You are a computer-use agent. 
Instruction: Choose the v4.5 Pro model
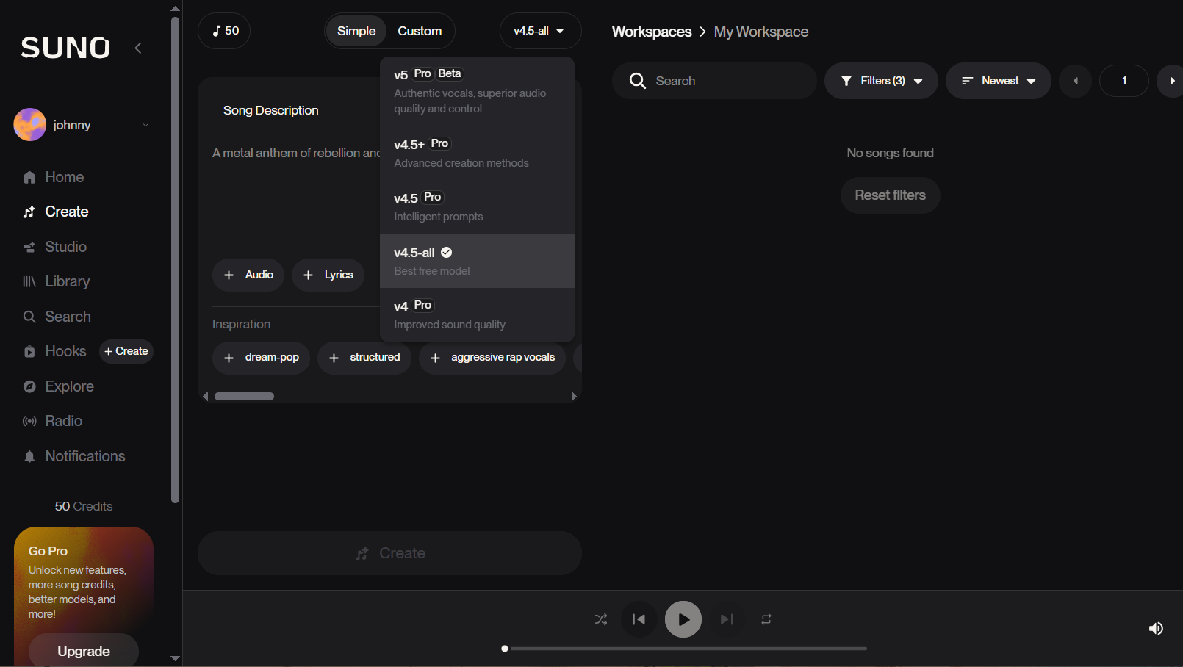(x=477, y=206)
